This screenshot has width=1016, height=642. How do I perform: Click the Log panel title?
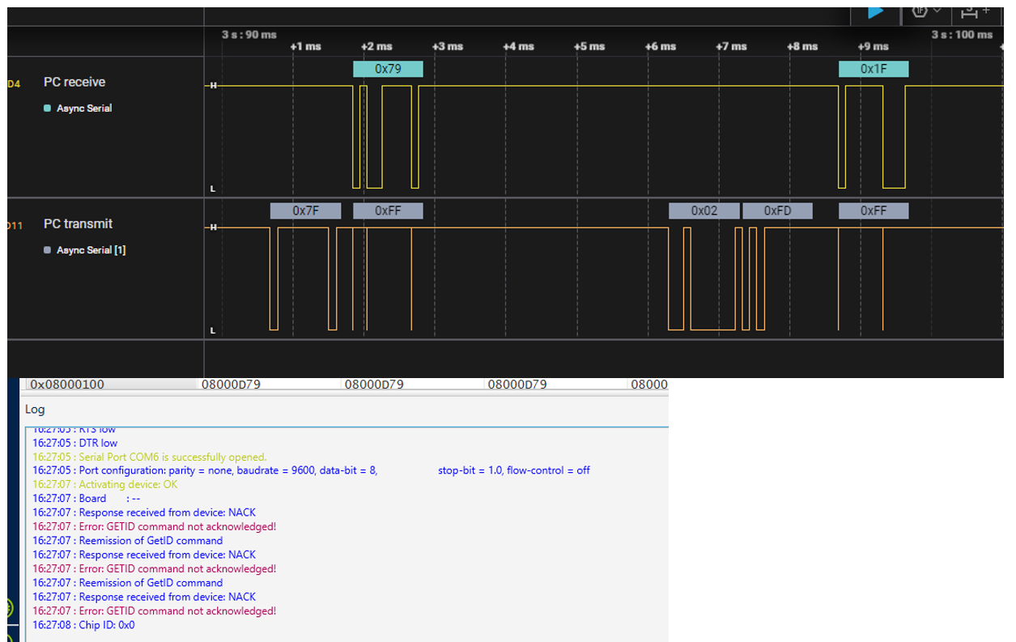coord(35,410)
